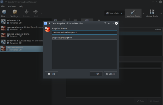The width and height of the screenshot is (163, 105).
Task: Click inside the Snapshot Description text area
Action: (84, 54)
